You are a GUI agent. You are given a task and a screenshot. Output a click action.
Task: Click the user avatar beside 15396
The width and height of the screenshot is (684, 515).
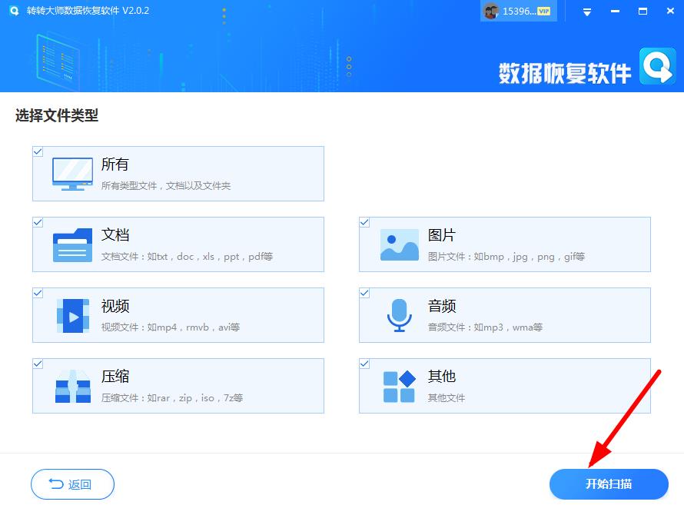tap(491, 11)
